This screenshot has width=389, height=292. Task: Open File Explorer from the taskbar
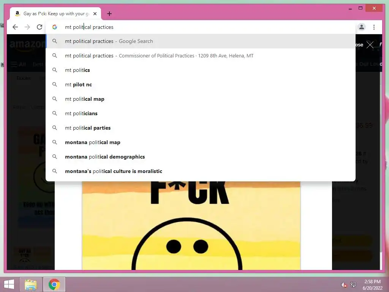point(30,284)
